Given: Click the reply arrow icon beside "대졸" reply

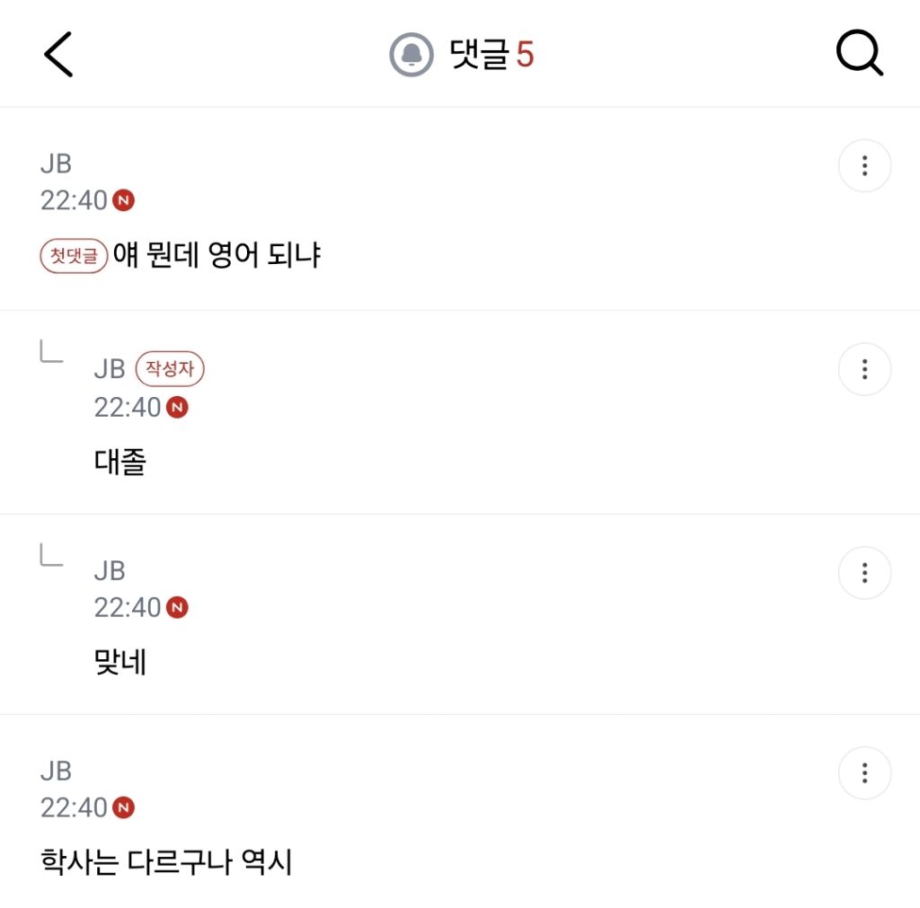Looking at the screenshot, I should pos(51,352).
